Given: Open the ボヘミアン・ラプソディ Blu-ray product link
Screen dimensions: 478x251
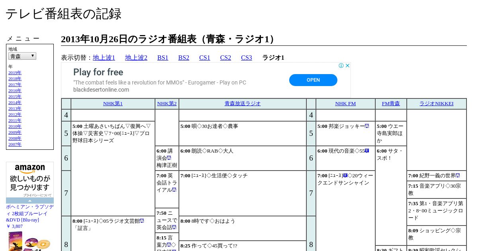Looking at the screenshot, I should [x=30, y=213].
